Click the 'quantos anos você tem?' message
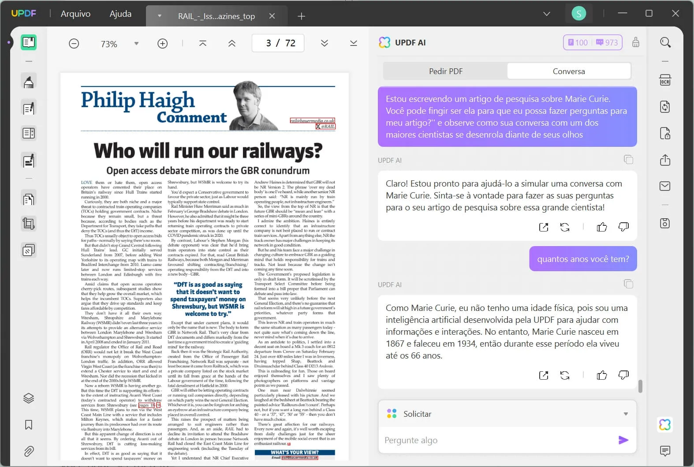Screen dimensions: 694x467 tap(583, 259)
